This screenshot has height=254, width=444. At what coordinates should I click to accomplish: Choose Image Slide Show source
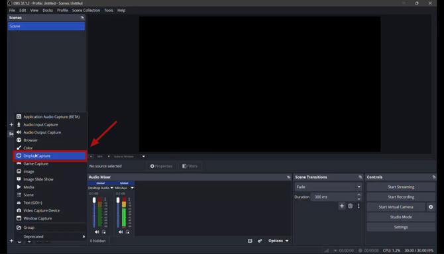[50, 179]
